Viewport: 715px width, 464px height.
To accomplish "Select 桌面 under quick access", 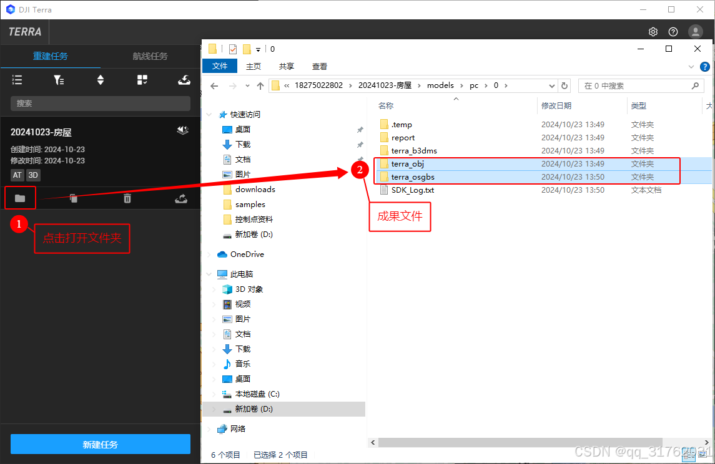I will click(x=242, y=129).
